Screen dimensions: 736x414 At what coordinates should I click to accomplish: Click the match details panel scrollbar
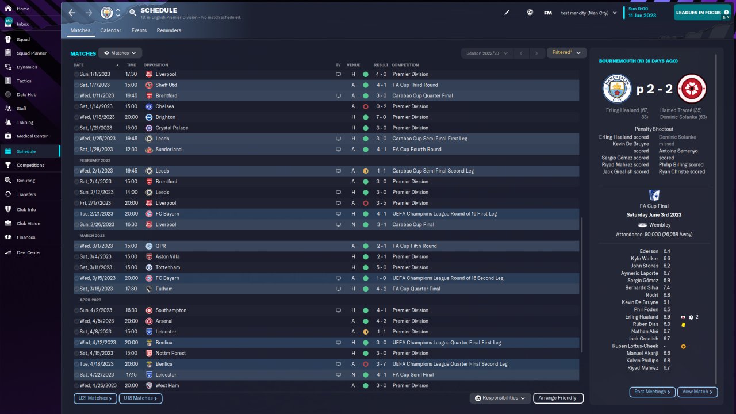coord(716,218)
